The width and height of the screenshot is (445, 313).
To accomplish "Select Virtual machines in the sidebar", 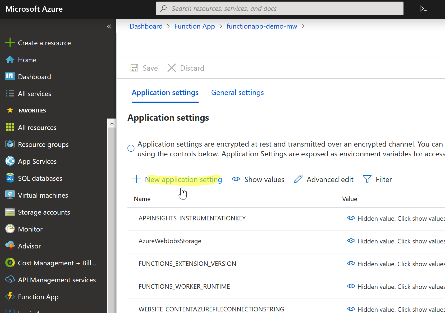I will (x=43, y=195).
